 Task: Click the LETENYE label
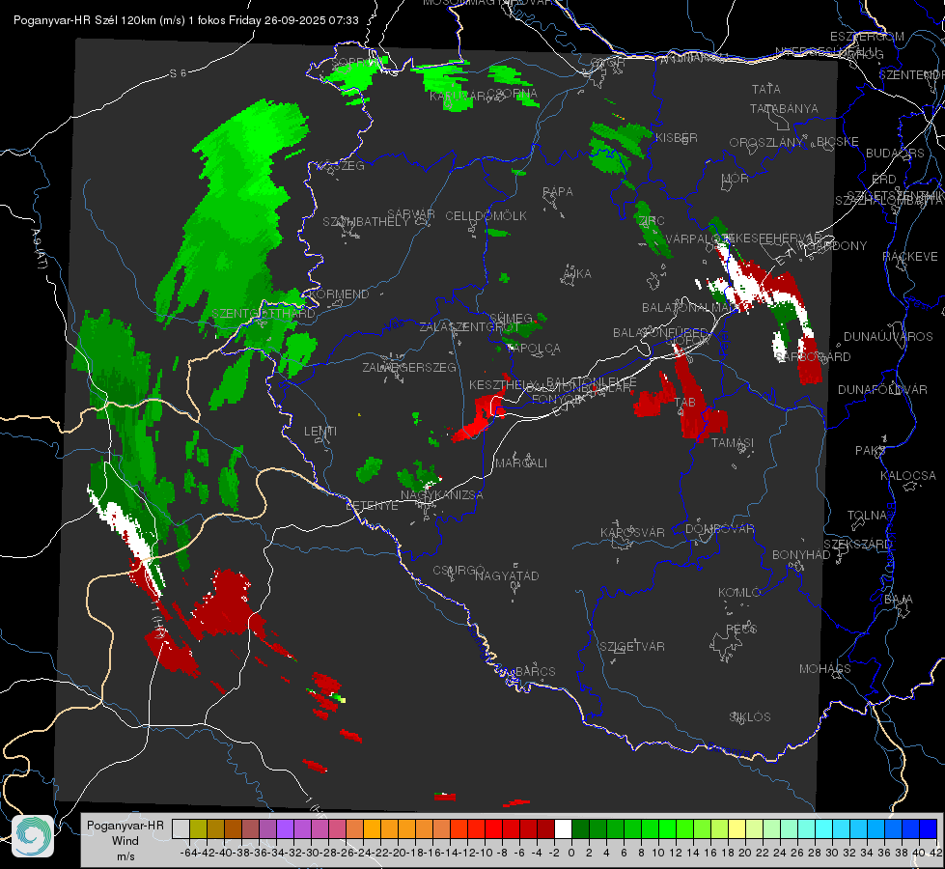tap(372, 506)
